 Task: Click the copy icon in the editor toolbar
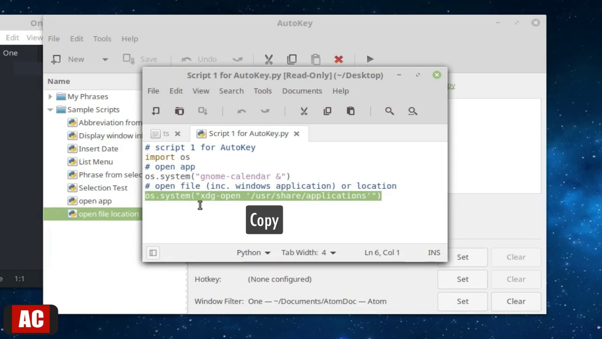pos(327,111)
